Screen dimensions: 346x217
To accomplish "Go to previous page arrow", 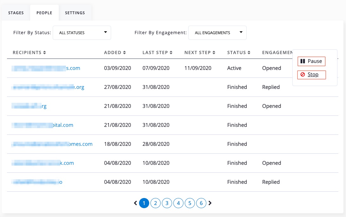I will coord(136,203).
